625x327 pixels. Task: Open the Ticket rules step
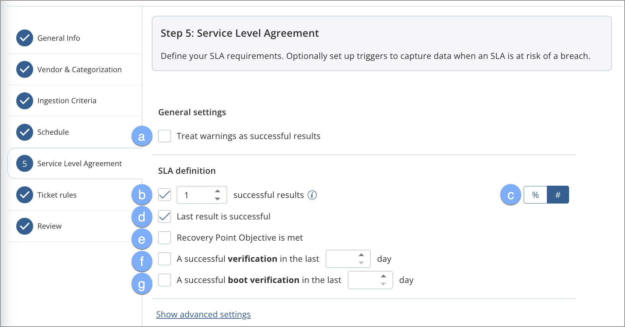point(57,195)
